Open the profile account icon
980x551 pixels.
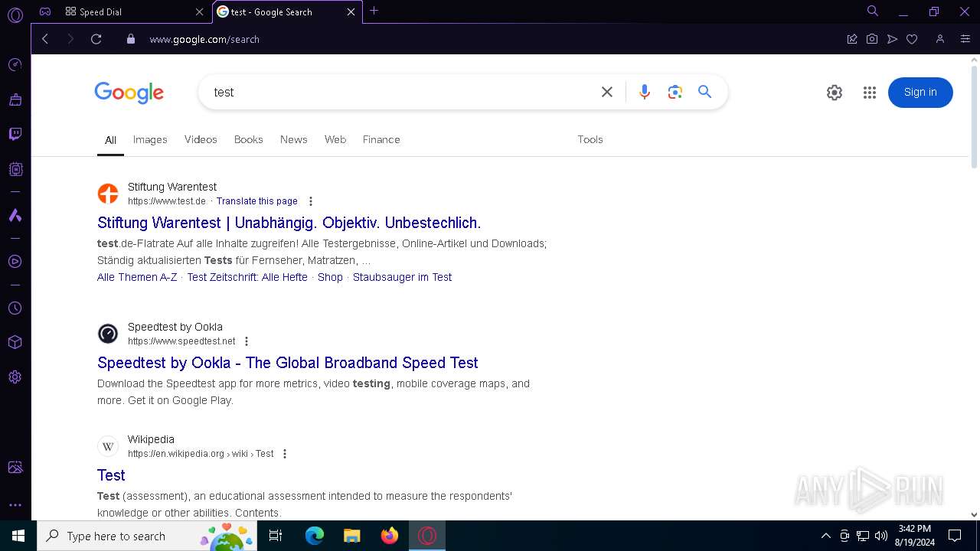coord(940,39)
